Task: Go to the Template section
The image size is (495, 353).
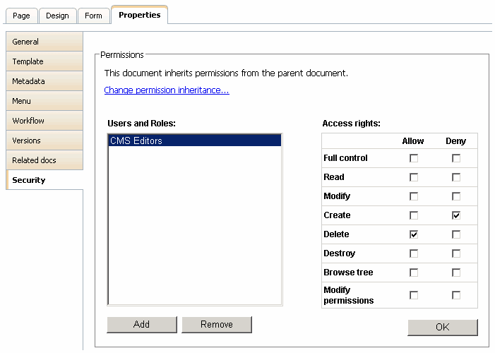Action: click(x=44, y=61)
